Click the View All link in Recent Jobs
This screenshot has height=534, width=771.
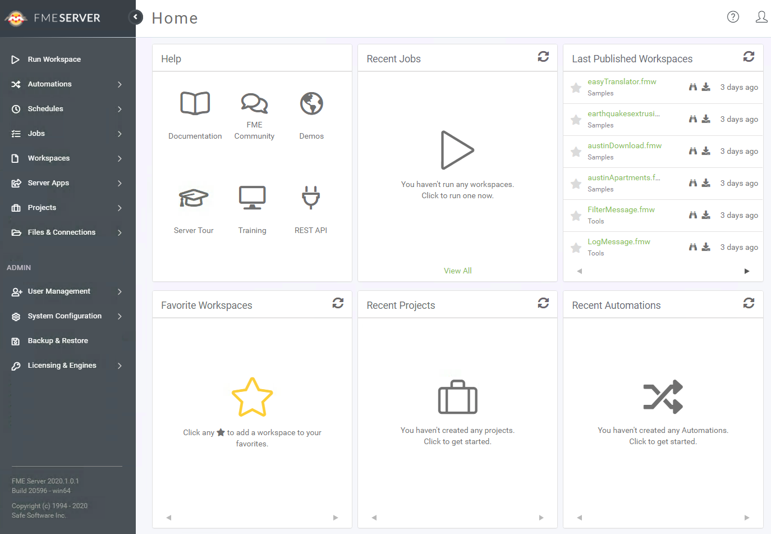[457, 271]
